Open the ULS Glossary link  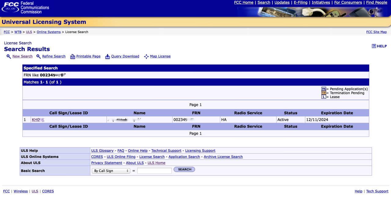102,151
